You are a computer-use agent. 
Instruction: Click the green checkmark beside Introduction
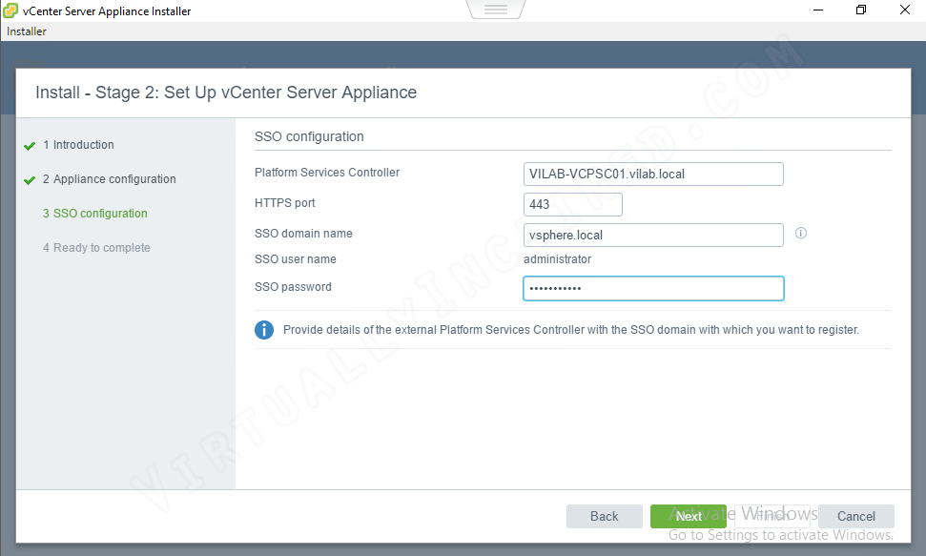coord(29,145)
